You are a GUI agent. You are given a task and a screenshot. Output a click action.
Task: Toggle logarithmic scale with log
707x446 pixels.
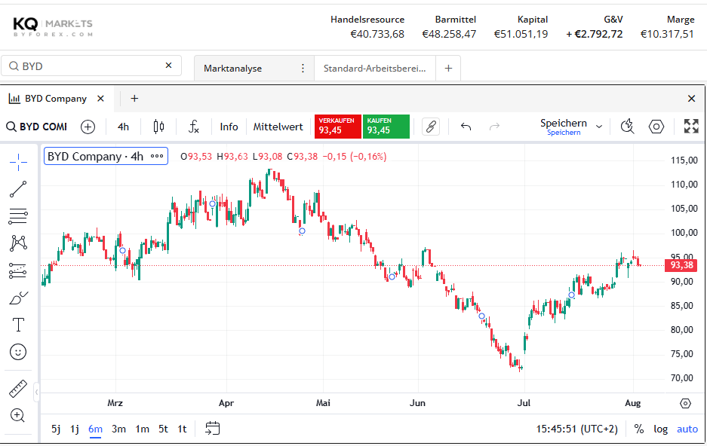[660, 429]
